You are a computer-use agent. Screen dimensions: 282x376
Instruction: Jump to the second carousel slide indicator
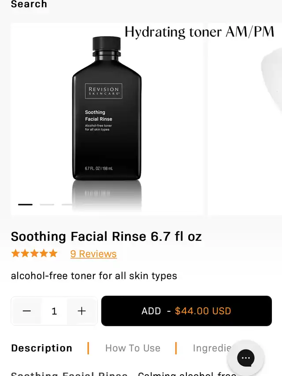(x=47, y=205)
